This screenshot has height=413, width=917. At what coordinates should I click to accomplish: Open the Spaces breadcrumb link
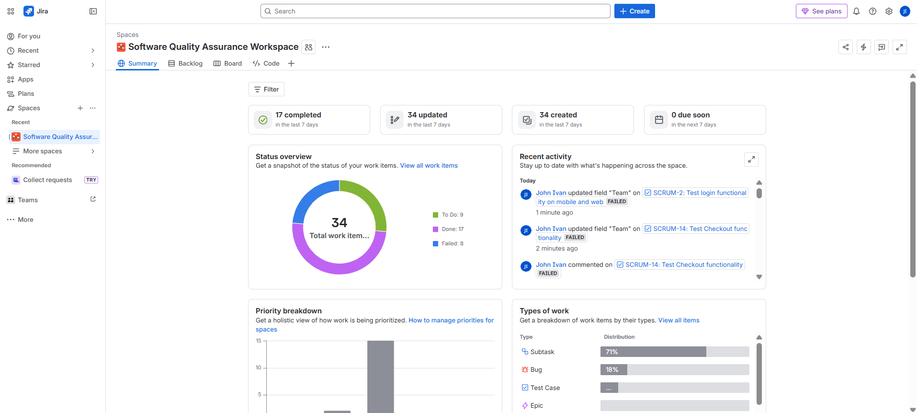(x=127, y=35)
